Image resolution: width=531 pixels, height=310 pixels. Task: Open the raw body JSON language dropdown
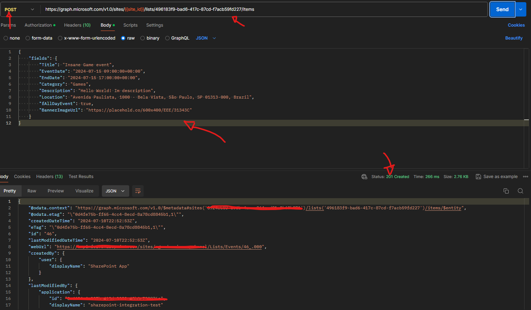tap(206, 38)
